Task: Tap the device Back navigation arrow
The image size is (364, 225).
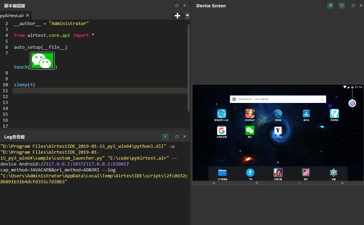Action: click(x=300, y=183)
